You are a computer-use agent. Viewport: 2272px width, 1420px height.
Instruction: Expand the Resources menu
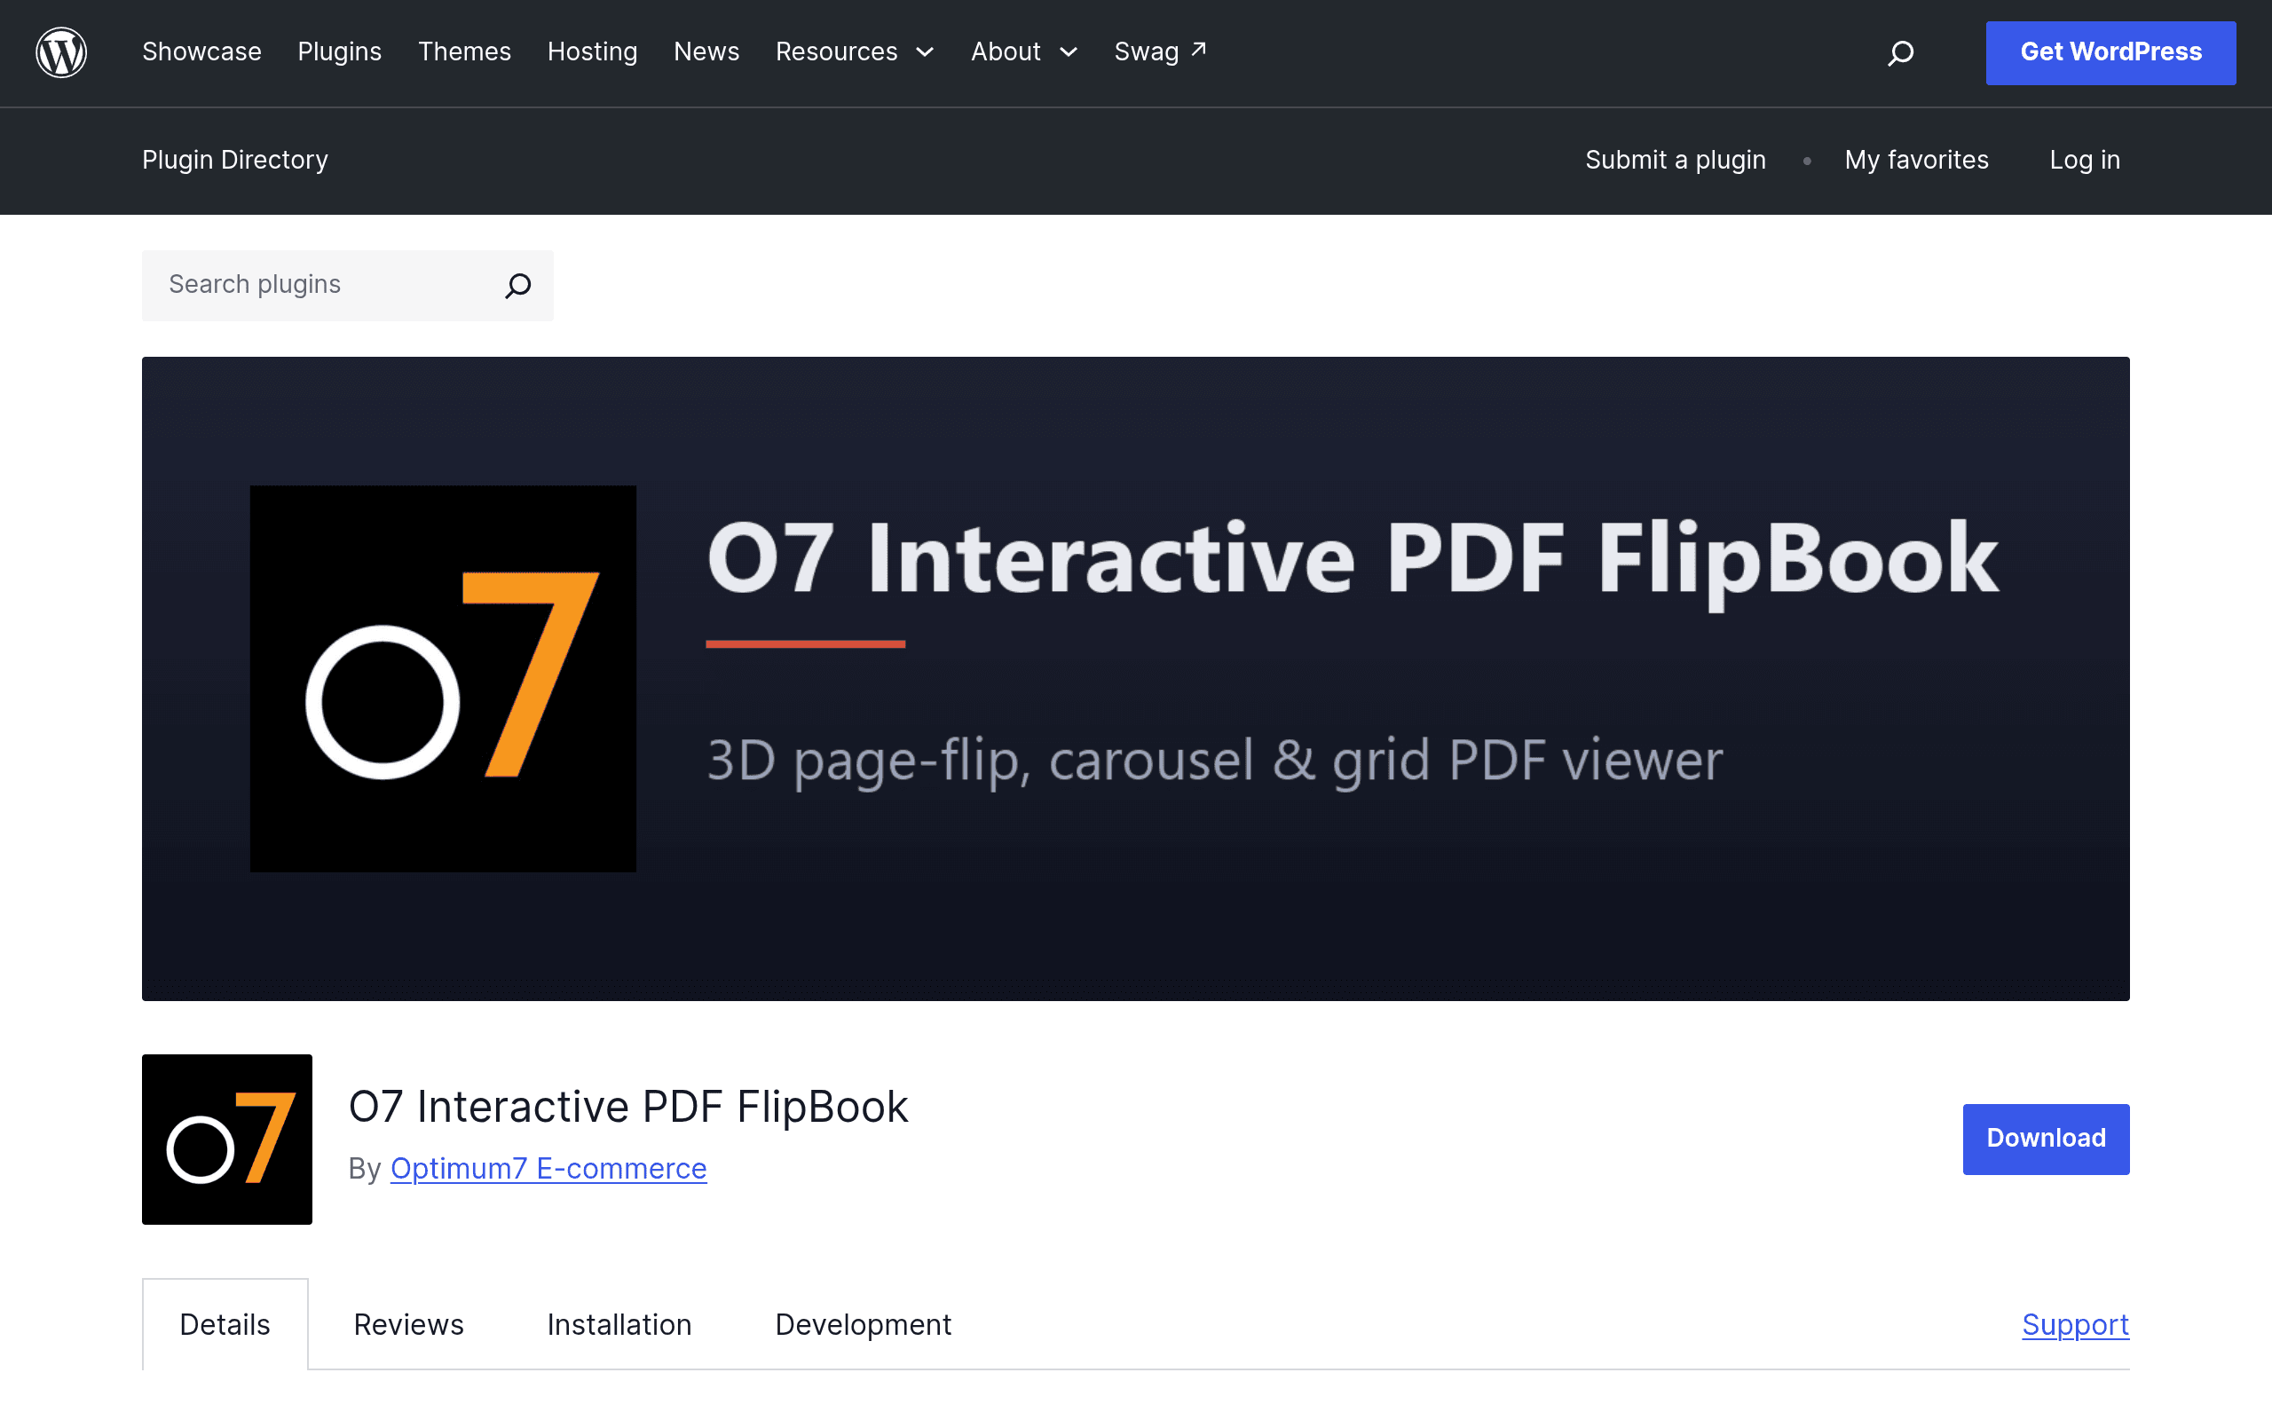855,51
